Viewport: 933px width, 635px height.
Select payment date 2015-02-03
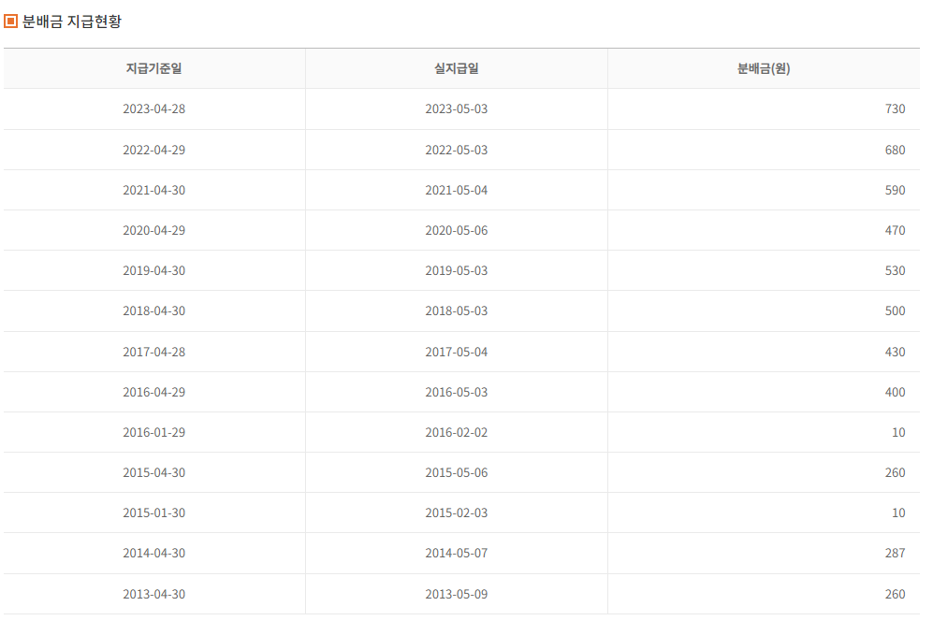pyautogui.click(x=457, y=512)
